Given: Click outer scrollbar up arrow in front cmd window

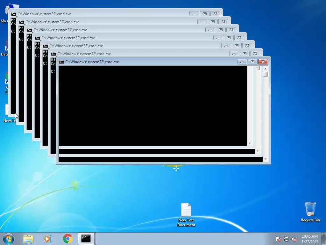Looking at the screenshot, I should pyautogui.click(x=265, y=69).
